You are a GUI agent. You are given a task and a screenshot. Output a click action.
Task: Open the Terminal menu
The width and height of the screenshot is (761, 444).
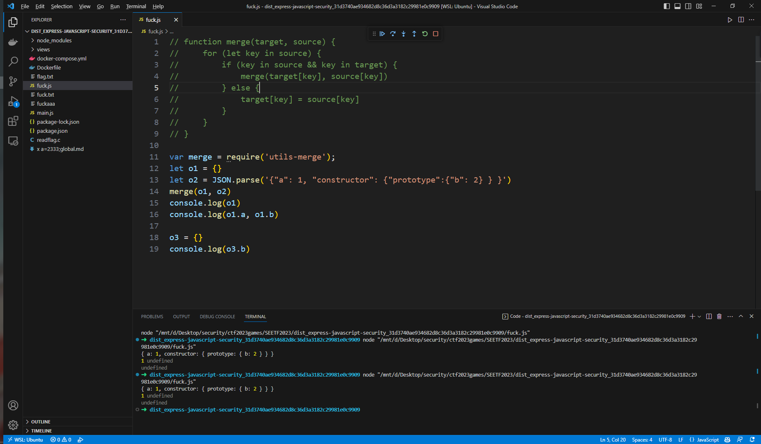(136, 6)
